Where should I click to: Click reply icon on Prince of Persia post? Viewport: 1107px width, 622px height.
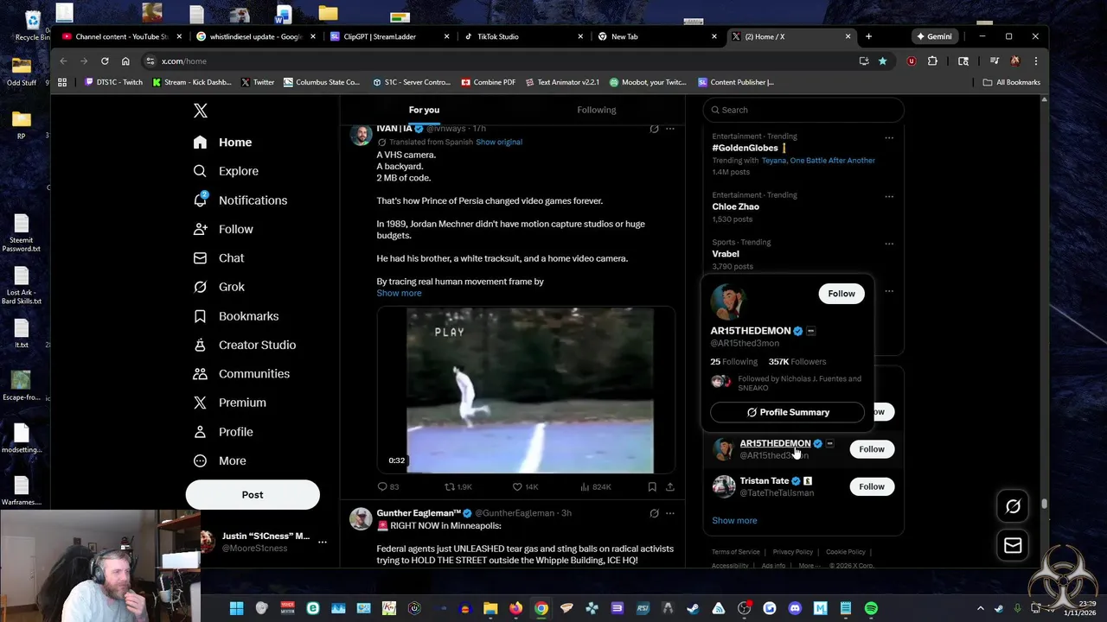[382, 486]
